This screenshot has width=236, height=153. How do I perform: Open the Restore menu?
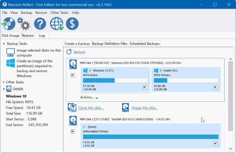tap(41, 12)
